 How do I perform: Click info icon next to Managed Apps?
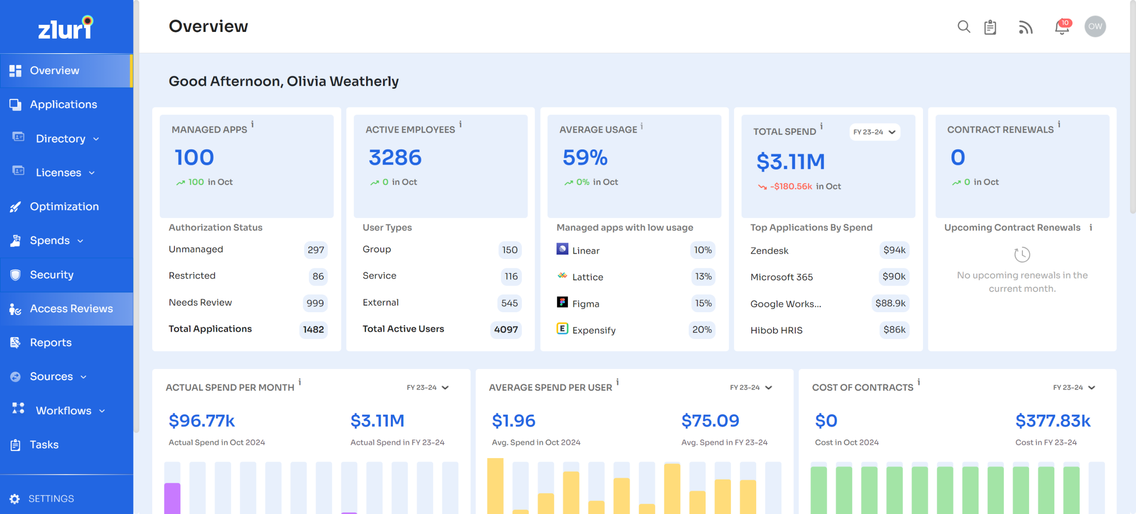(252, 124)
